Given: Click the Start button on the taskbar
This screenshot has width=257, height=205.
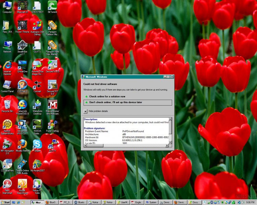Looking at the screenshot, I should [x=5, y=202].
